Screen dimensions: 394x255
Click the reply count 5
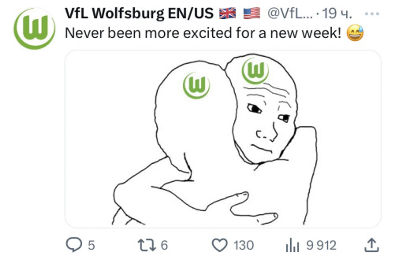pyautogui.click(x=91, y=245)
